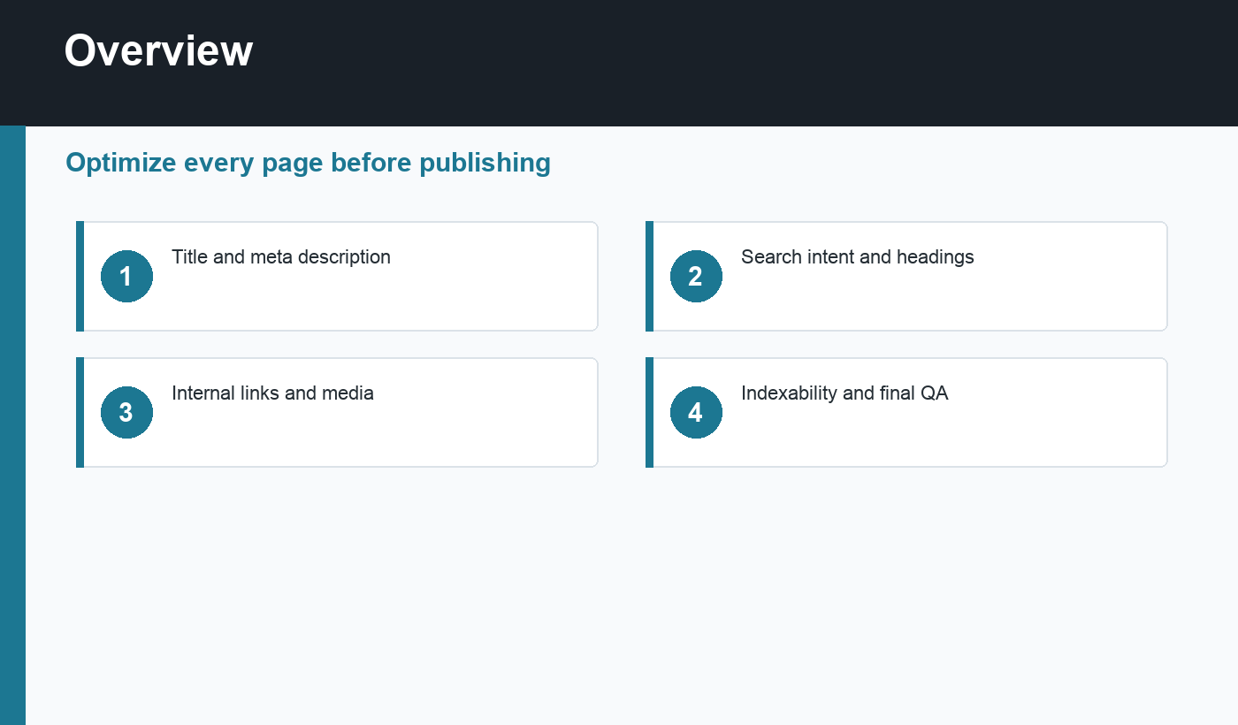Select 'Internal links and media' text

272,393
